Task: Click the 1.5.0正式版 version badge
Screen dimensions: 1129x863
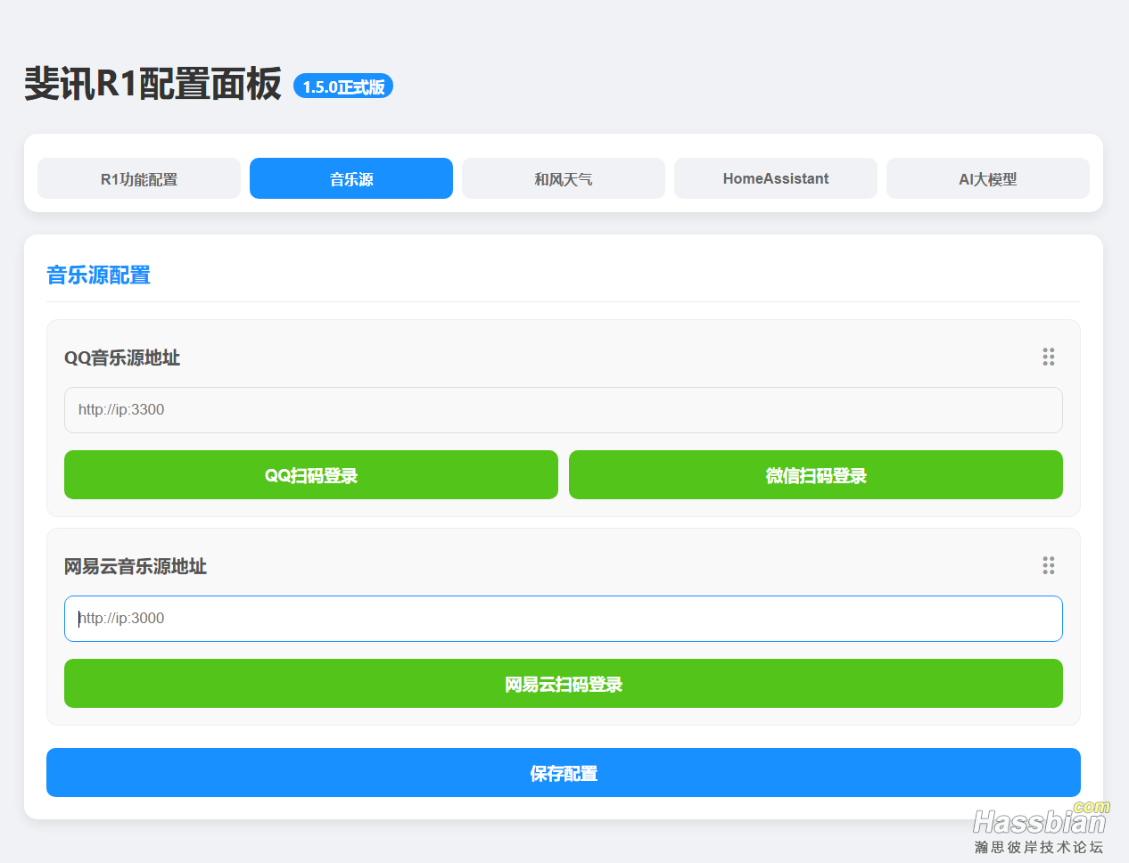Action: pyautogui.click(x=343, y=86)
